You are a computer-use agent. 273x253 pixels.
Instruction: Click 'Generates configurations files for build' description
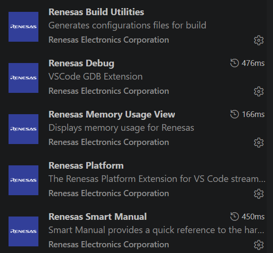[x=127, y=26]
